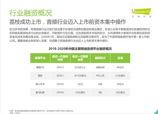Click column header 估值
Viewport: 158px width, 114px height.
click(x=120, y=58)
